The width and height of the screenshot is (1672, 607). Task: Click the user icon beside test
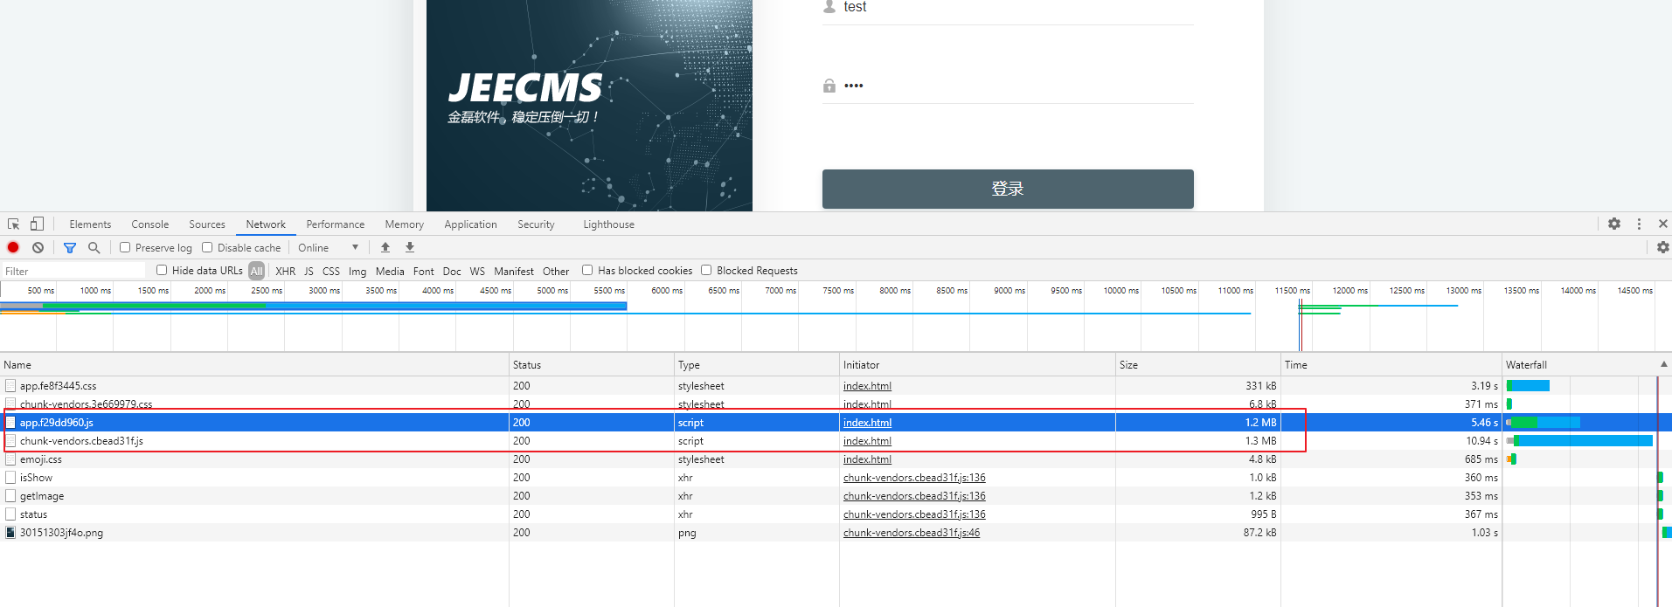(x=829, y=7)
